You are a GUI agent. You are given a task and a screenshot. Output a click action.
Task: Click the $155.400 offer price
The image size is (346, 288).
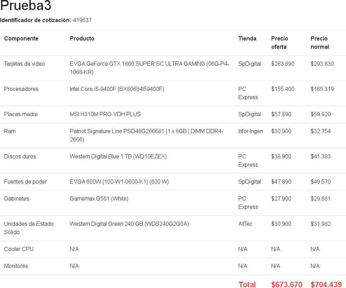coord(283,89)
